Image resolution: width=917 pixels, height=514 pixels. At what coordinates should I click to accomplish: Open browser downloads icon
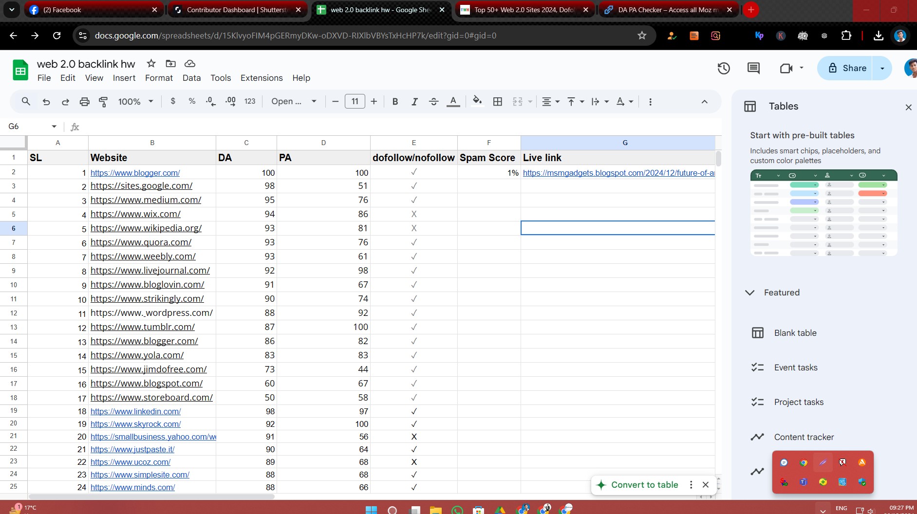click(879, 36)
